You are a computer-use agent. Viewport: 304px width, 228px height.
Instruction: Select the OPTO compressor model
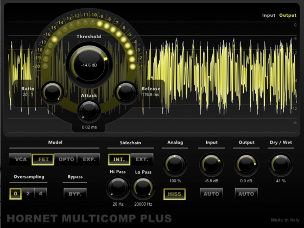coord(66,159)
